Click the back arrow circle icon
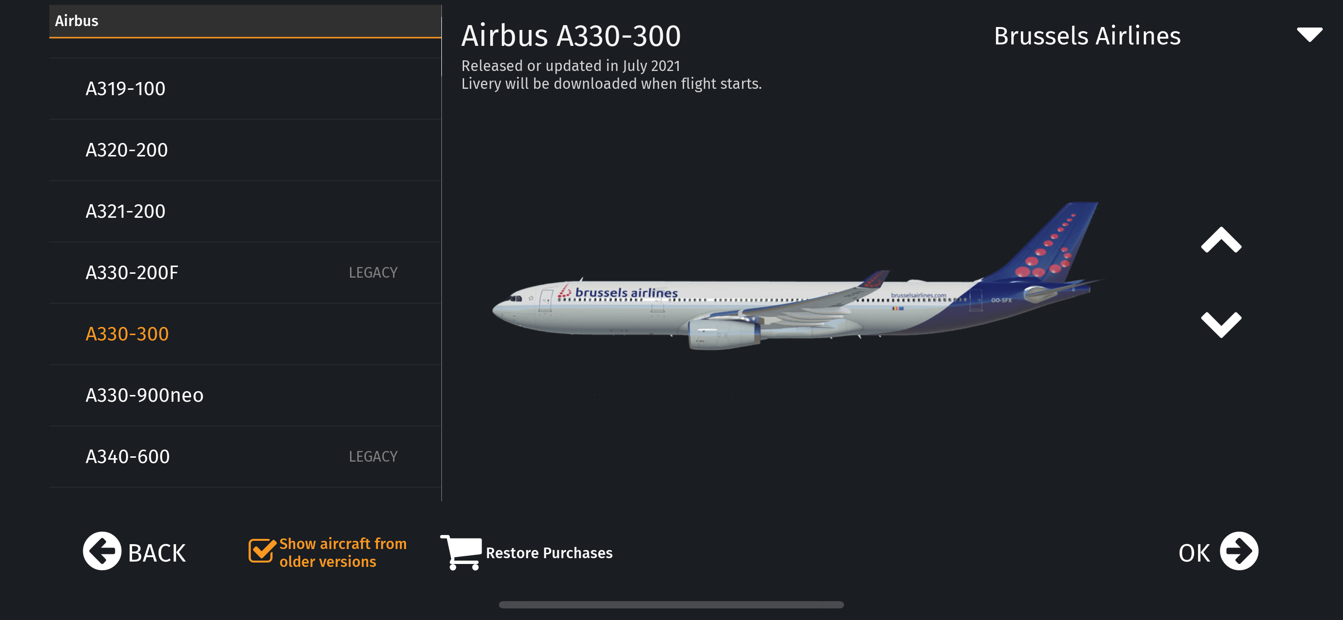Viewport: 1343px width, 620px height. [102, 551]
